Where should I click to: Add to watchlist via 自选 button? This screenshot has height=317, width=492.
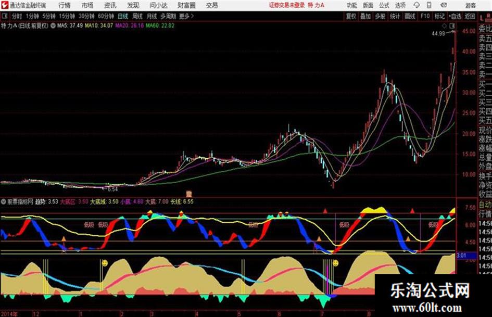455,16
